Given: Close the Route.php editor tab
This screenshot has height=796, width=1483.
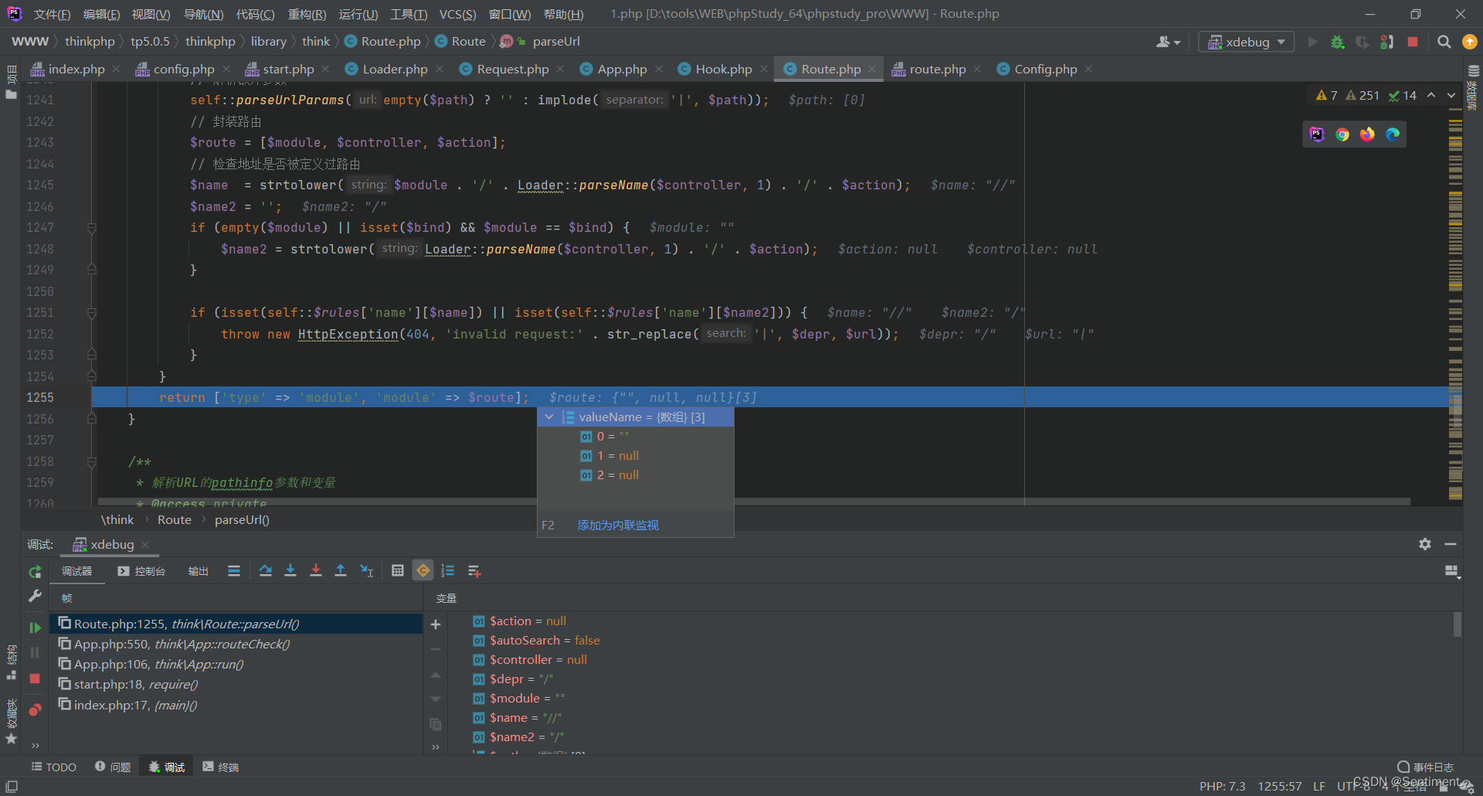Looking at the screenshot, I should 872,69.
